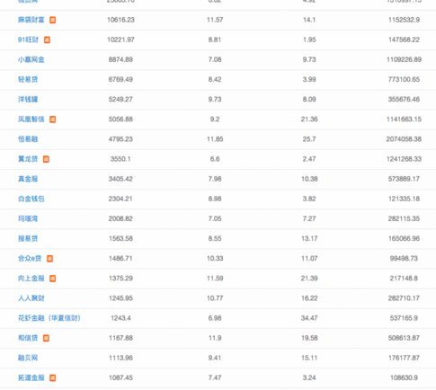
Task: Open the 洋钱罐 platform link
Action: coord(28,99)
